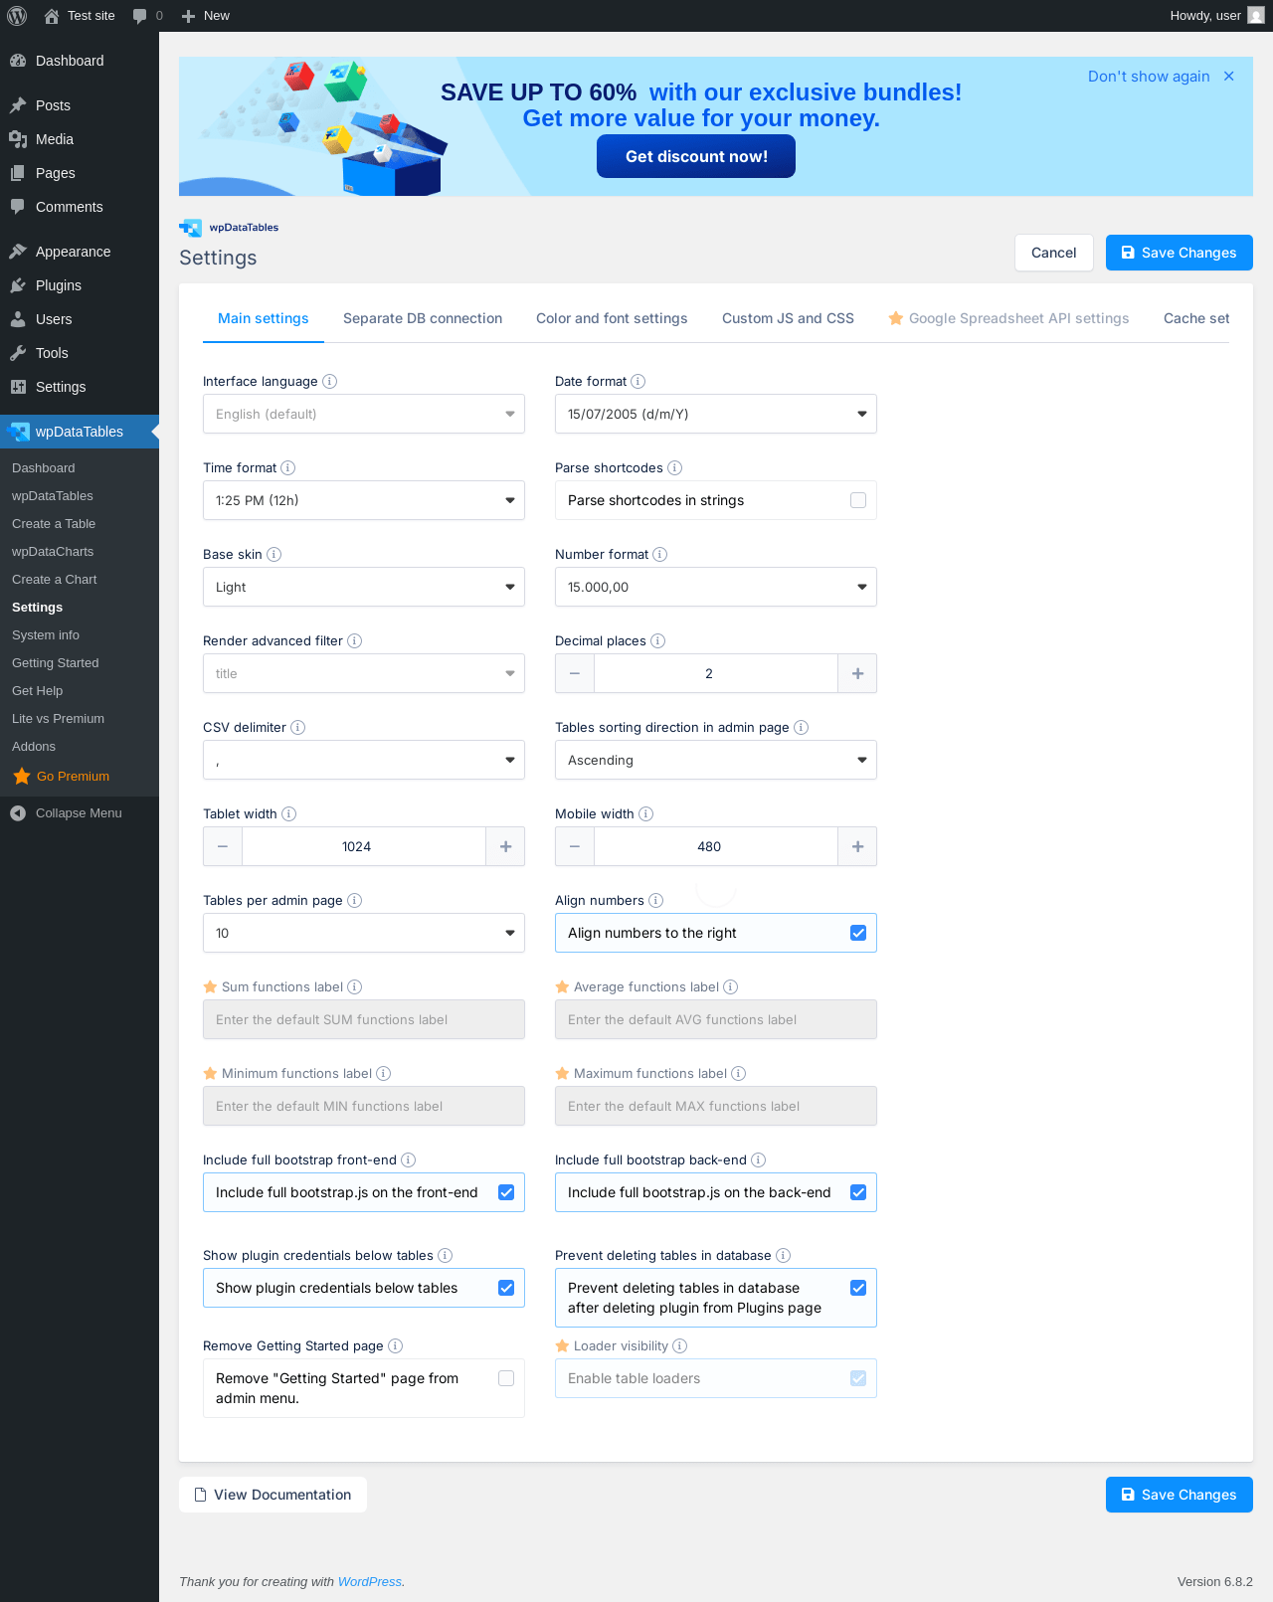Click the Plugins plug icon

click(x=18, y=285)
